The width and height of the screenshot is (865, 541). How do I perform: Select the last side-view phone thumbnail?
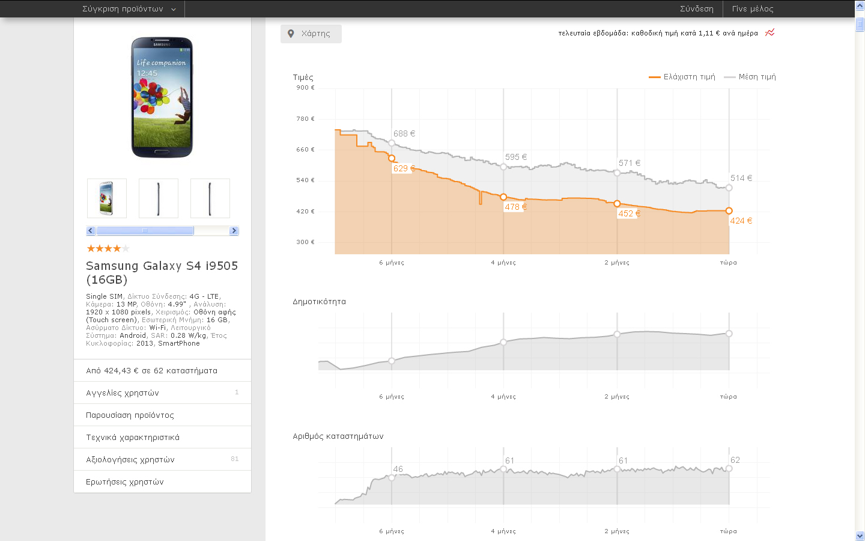coord(210,198)
